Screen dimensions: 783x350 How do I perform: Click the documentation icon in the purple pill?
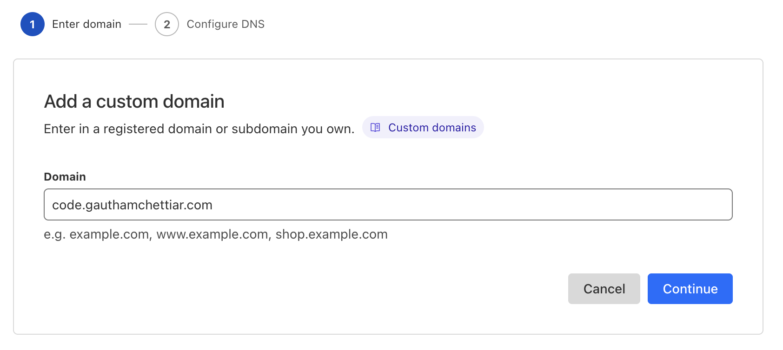click(x=376, y=127)
